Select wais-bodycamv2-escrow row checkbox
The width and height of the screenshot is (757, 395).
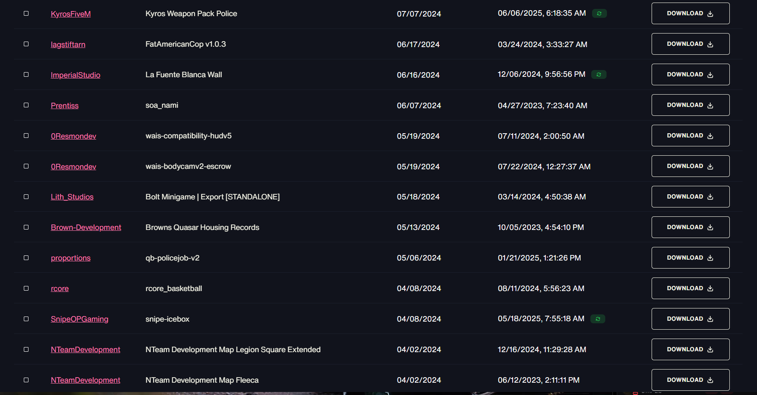point(26,166)
